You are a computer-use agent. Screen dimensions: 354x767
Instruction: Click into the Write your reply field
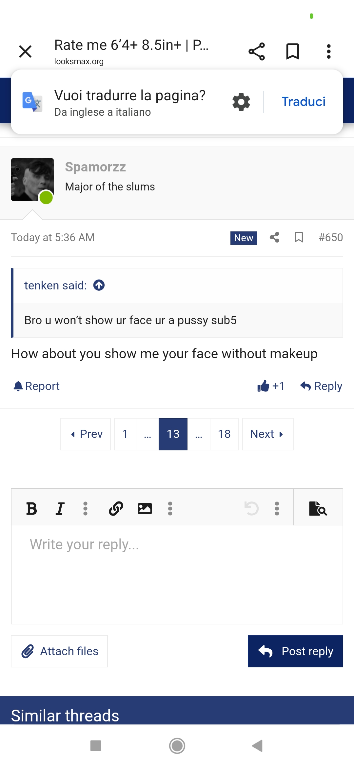pyautogui.click(x=177, y=574)
